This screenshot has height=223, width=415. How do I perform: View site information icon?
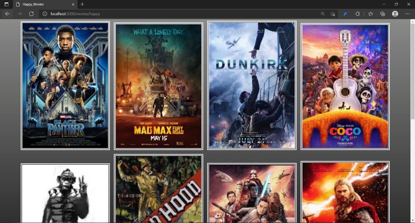[x=45, y=14]
